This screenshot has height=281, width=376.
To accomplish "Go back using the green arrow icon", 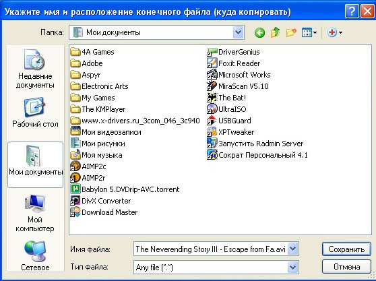I will tap(259, 32).
